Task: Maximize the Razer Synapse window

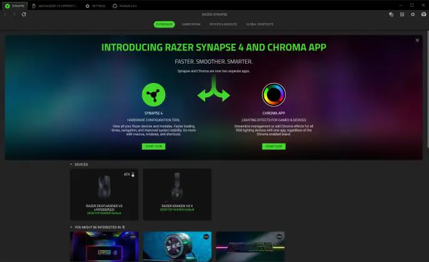Action: (x=412, y=5)
